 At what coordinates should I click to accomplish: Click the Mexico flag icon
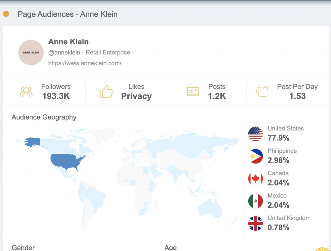(255, 201)
